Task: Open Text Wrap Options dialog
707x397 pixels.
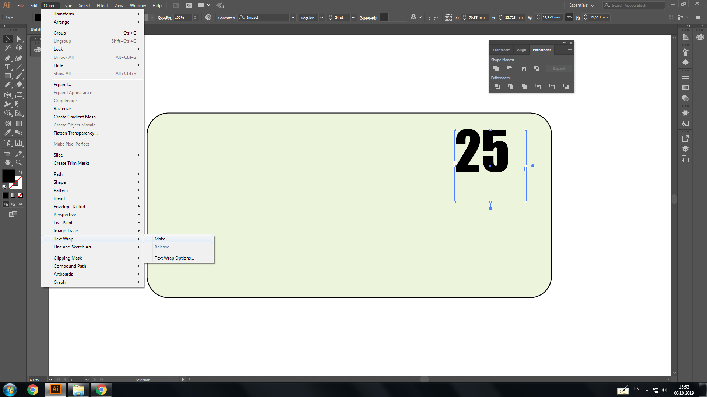Action: click(174, 257)
